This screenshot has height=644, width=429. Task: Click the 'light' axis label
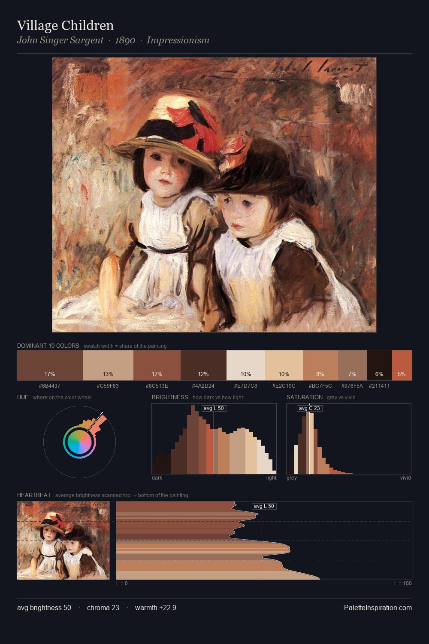tap(271, 478)
